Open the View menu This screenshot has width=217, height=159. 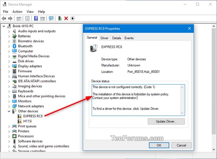[x=30, y=12]
